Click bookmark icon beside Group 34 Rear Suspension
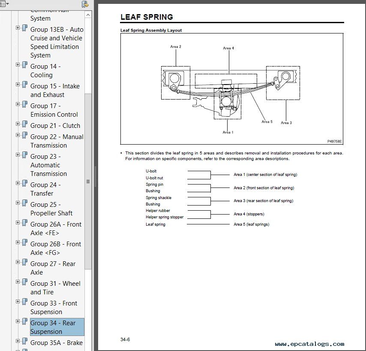This screenshot has width=366, height=351. pyautogui.click(x=25, y=322)
